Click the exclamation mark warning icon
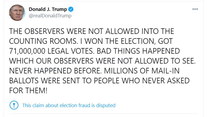Screen dimensions: 208x117 pyautogui.click(x=14, y=105)
